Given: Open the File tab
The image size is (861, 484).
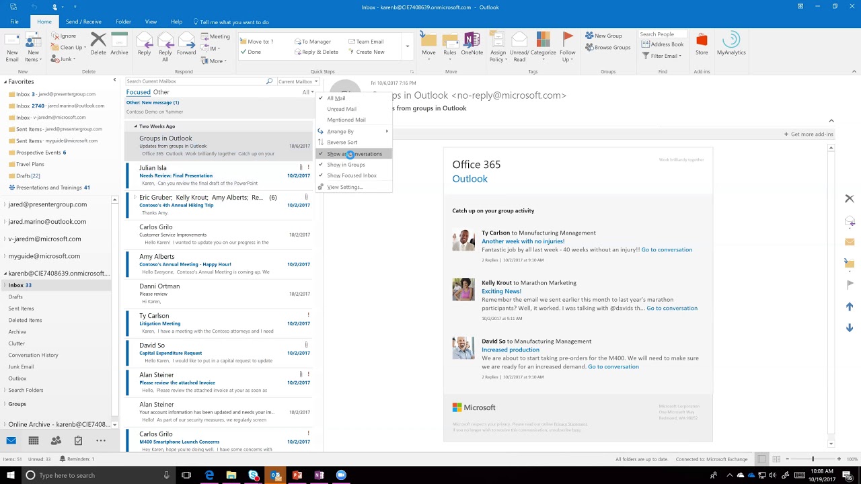Looking at the screenshot, I should tap(14, 22).
